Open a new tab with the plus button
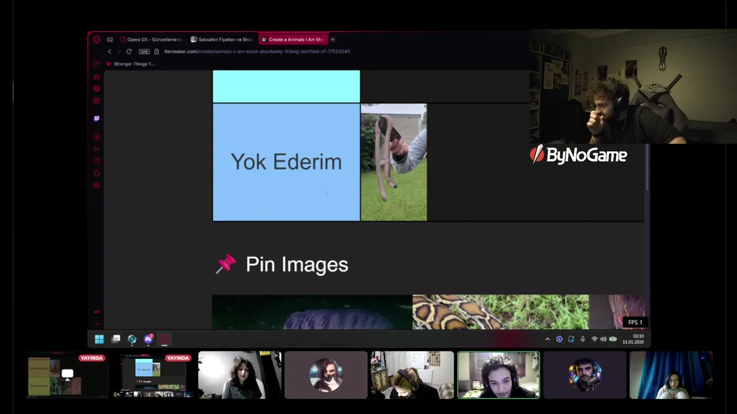Screen dimensions: 737x414 pos(332,40)
